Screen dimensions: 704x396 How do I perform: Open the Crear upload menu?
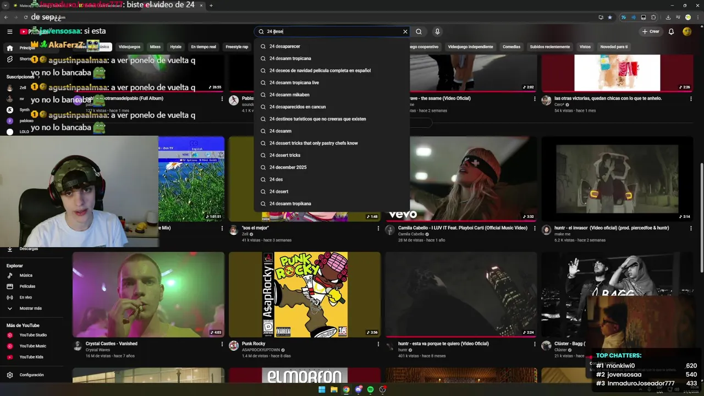click(651, 31)
